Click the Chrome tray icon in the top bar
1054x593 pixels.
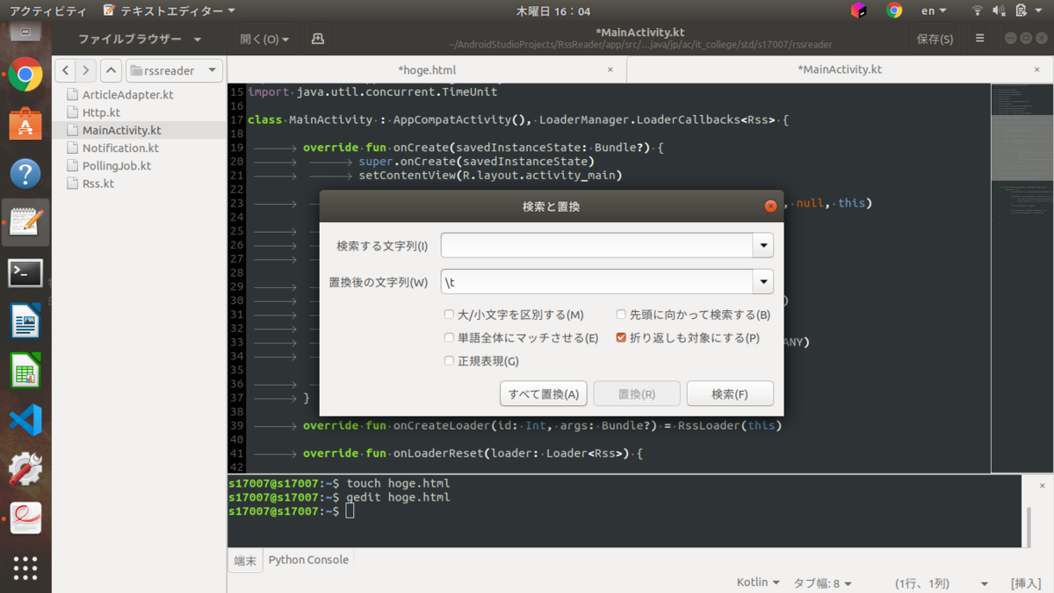(x=894, y=11)
